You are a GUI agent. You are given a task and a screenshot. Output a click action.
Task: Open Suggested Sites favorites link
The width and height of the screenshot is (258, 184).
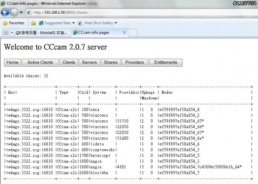(x=57, y=23)
